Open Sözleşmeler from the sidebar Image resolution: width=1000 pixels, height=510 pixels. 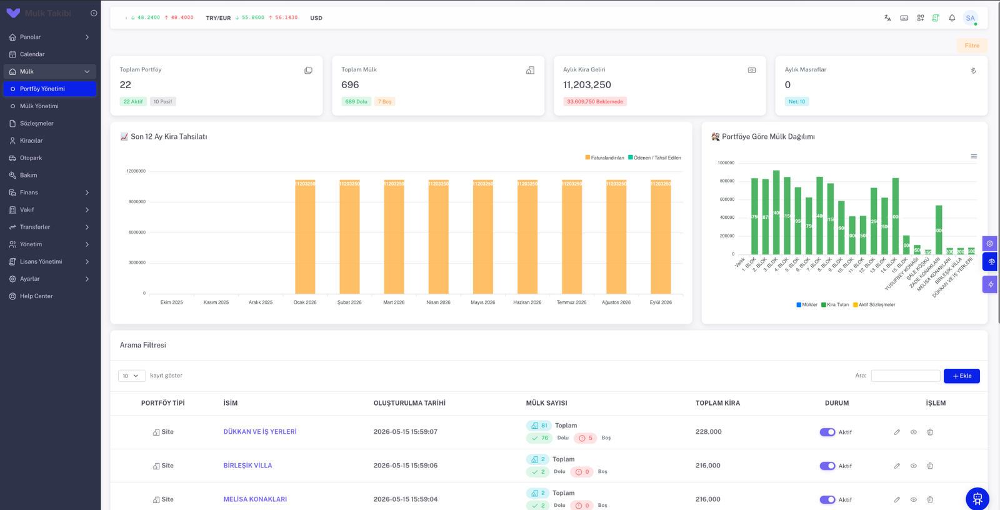[50, 123]
